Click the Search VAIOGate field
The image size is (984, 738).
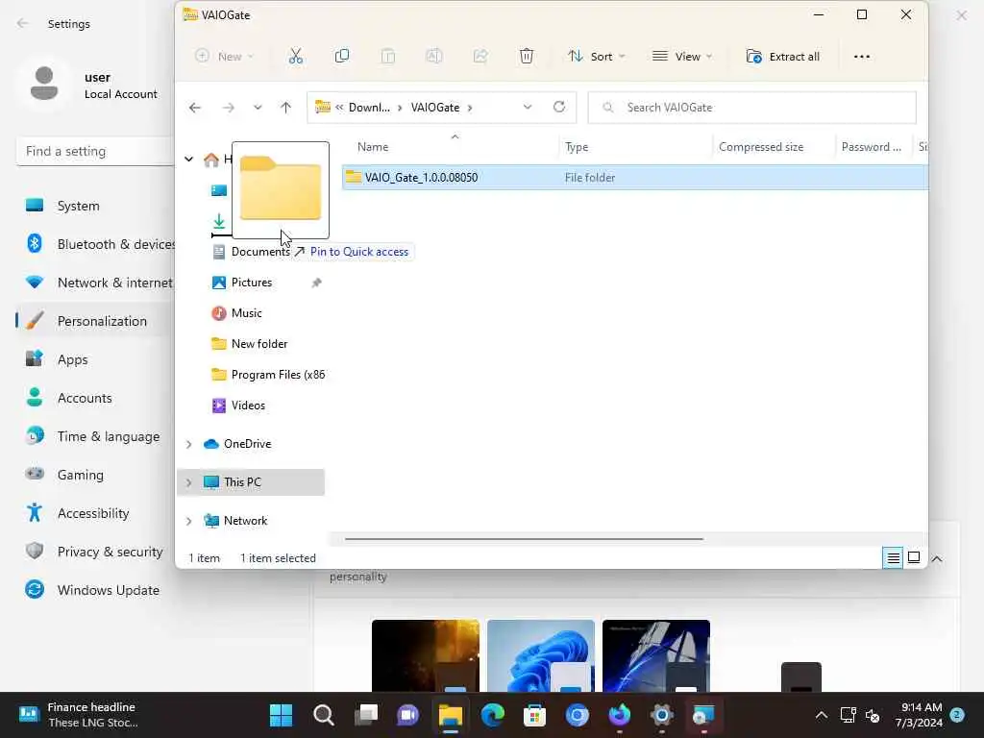[751, 108]
